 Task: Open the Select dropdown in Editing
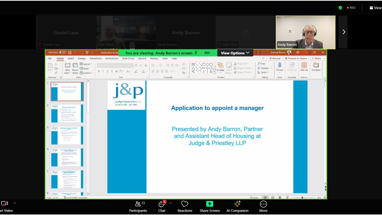[x=263, y=72]
